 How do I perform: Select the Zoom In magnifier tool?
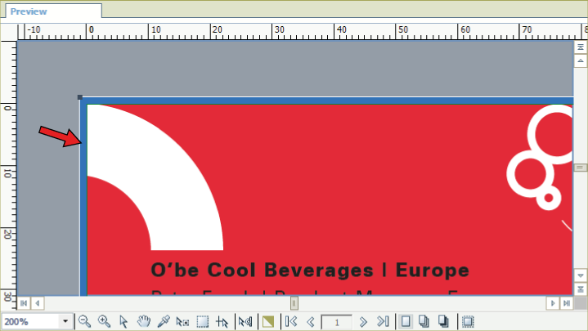(104, 322)
